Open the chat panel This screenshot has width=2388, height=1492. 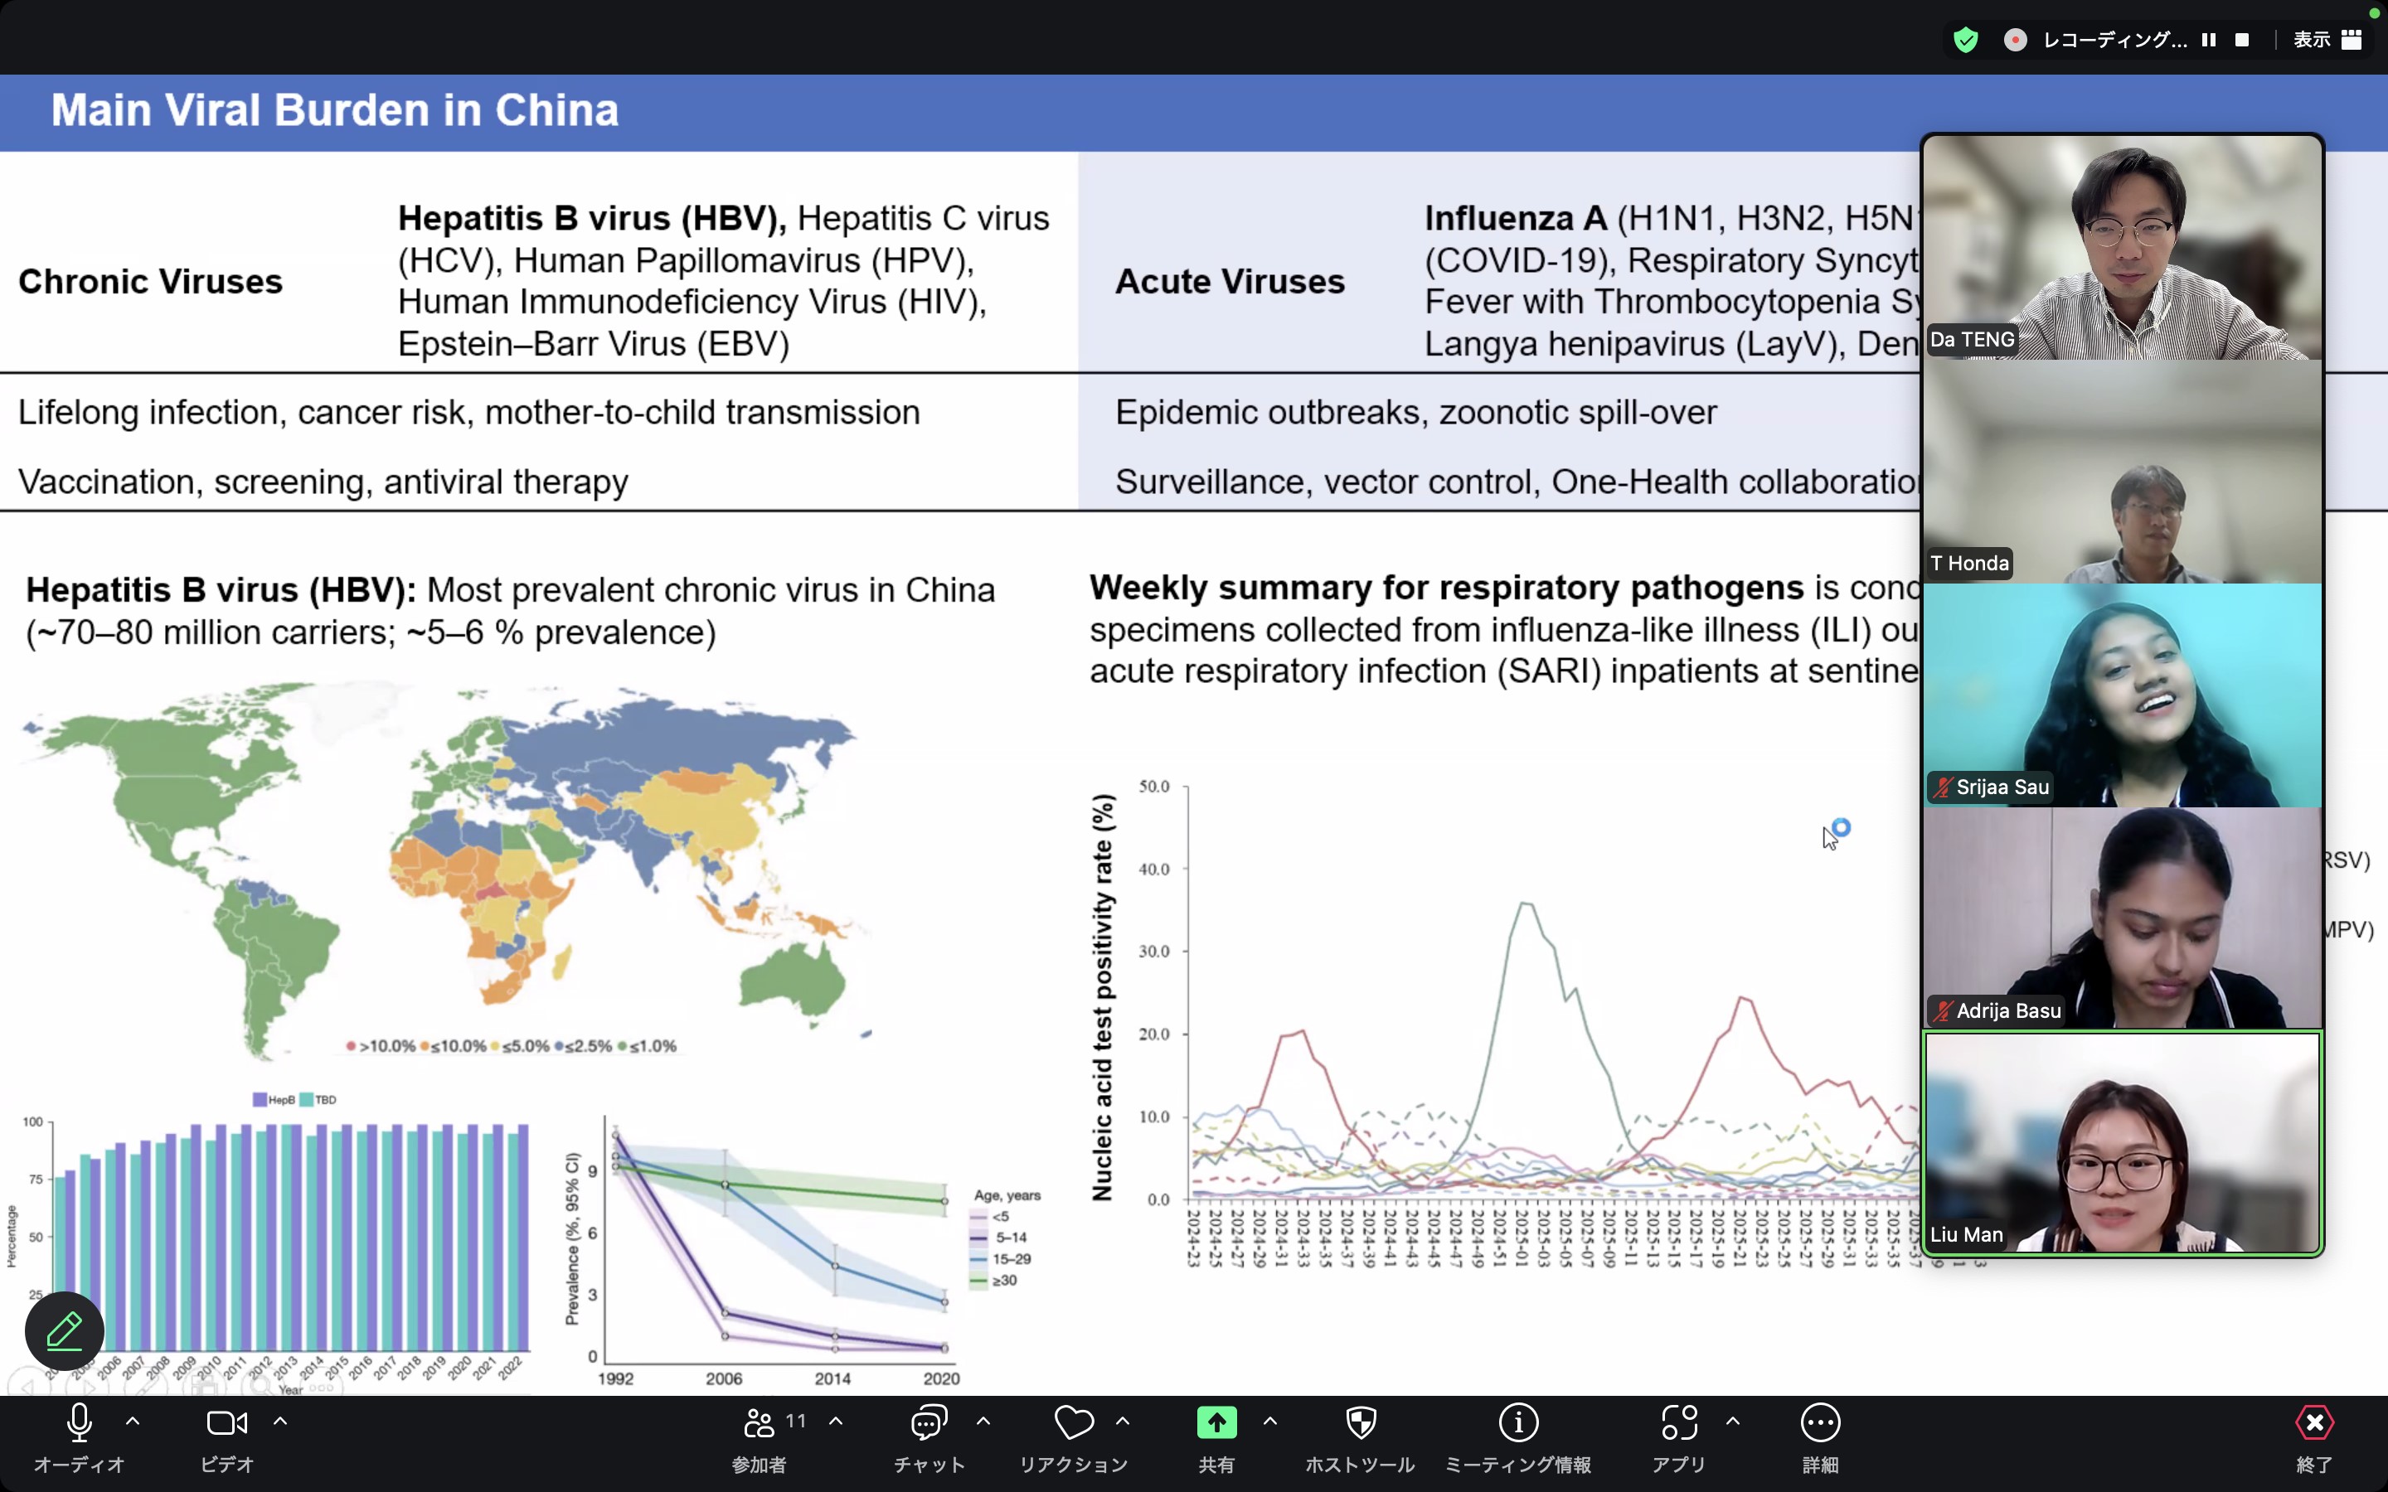(929, 1422)
